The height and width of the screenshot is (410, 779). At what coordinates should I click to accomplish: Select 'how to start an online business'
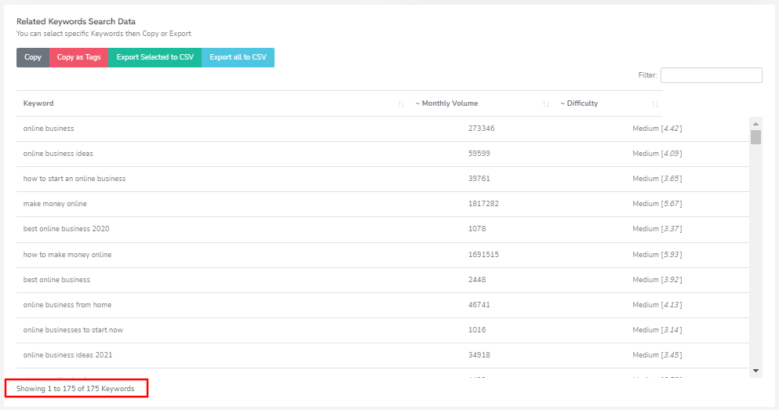pos(75,179)
